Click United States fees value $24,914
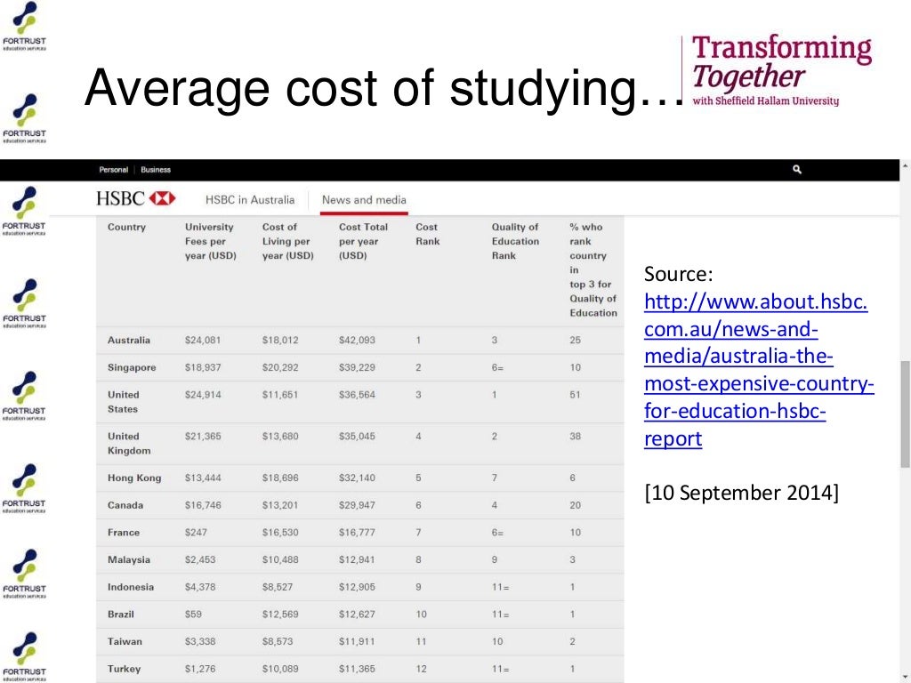Screen dimensions: 911x683 point(203,395)
